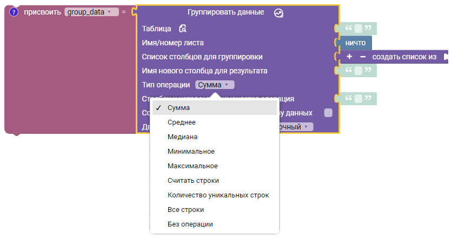Add an item with the plus icon in создать список из
Image resolution: width=452 pixels, height=240 pixels.
click(x=349, y=57)
